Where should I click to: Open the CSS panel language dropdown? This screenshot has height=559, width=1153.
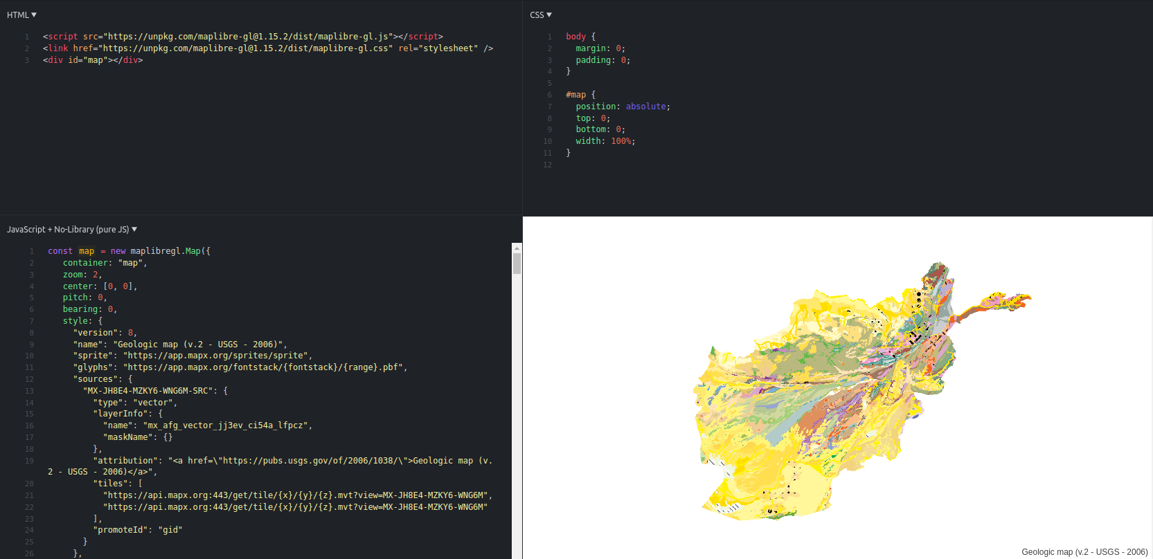coord(541,15)
